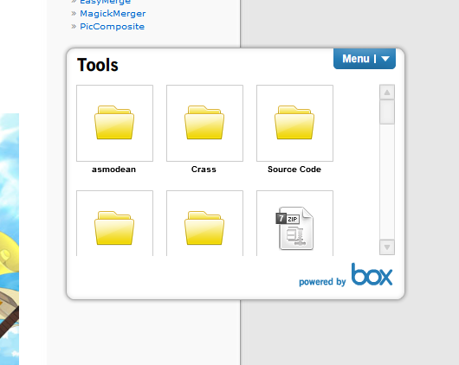459x365 pixels.
Task: Open the asmodean folder icon
Action: click(114, 123)
